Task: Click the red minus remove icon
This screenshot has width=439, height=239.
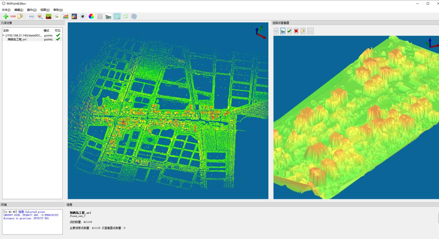Action: coord(13,16)
